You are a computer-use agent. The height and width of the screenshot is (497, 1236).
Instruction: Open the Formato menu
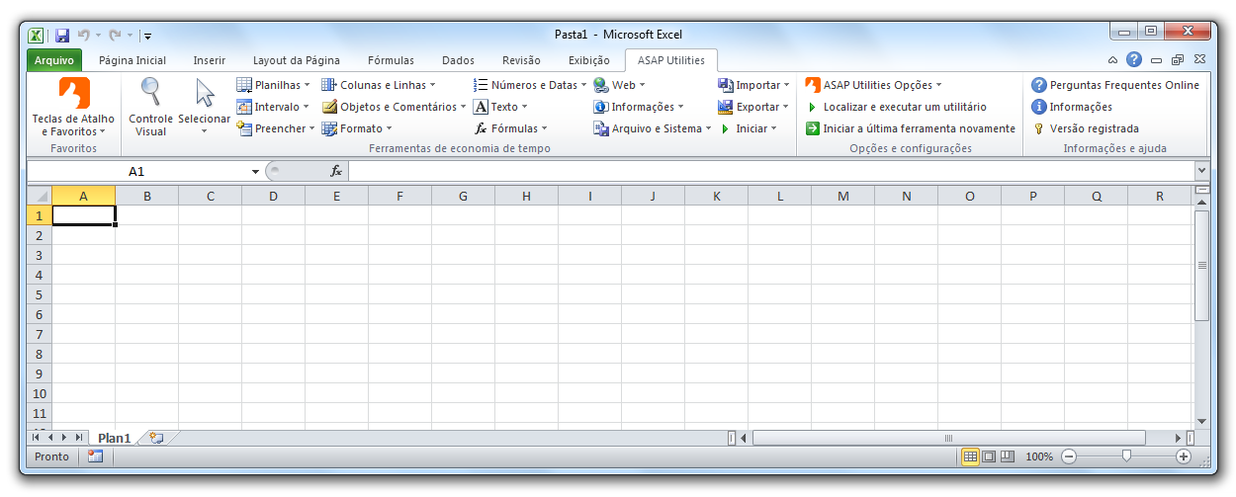(x=357, y=128)
